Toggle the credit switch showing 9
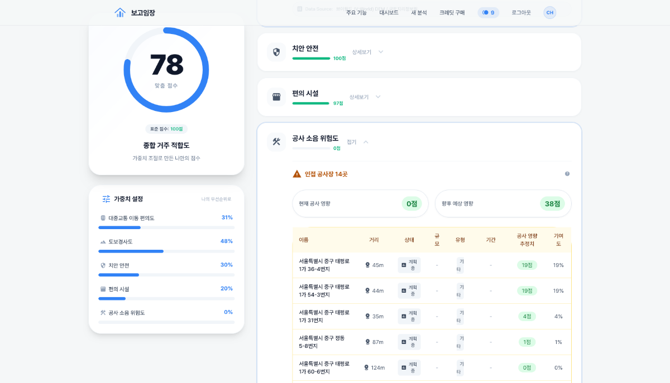The image size is (670, 383). [488, 12]
